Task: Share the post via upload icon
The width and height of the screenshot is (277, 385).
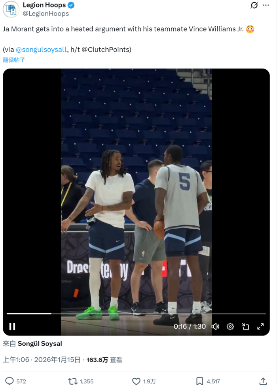Action: point(263,381)
